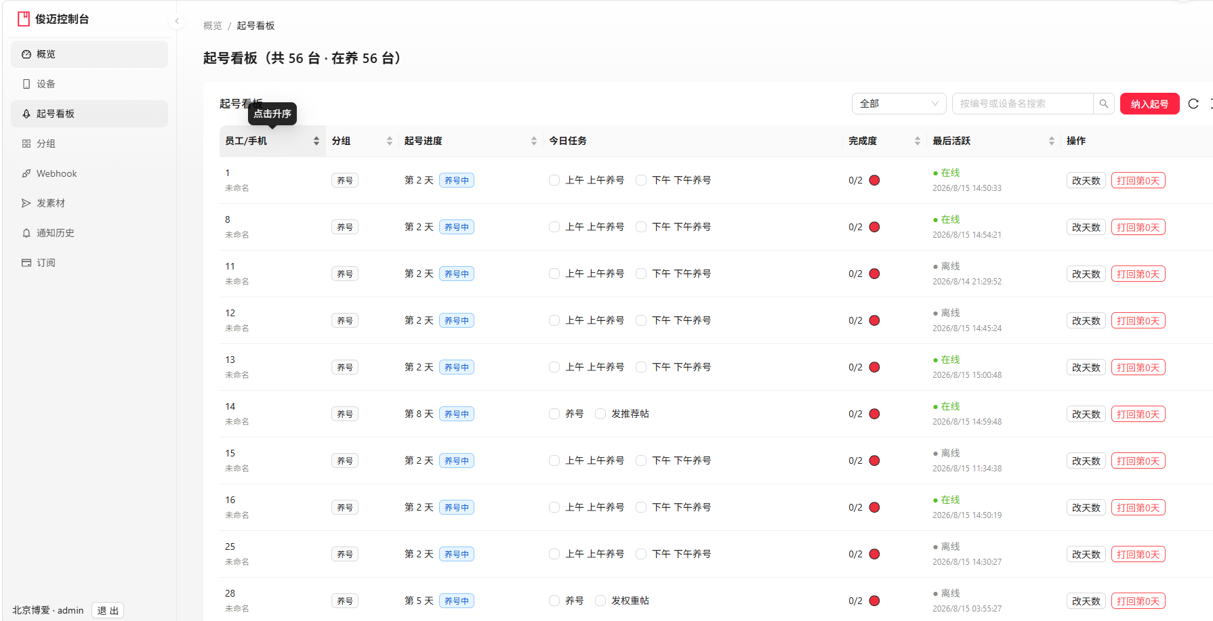Image resolution: width=1213 pixels, height=621 pixels.
Task: Check 下午养号 task for row 8
Action: [641, 227]
